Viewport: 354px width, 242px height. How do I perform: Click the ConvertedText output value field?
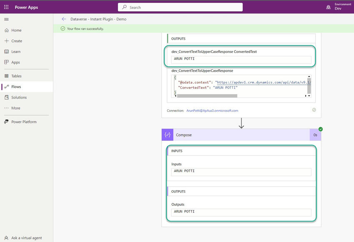241,60
